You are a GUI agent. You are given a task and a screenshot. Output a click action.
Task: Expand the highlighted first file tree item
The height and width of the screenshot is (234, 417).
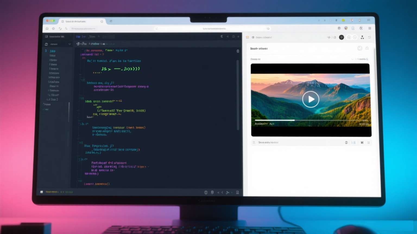coord(52,51)
